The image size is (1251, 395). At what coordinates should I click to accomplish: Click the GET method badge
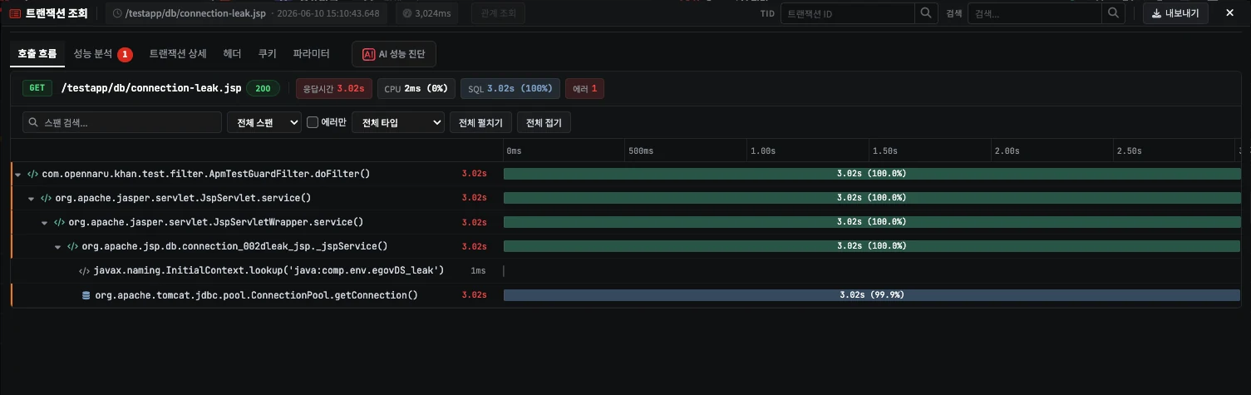(37, 88)
